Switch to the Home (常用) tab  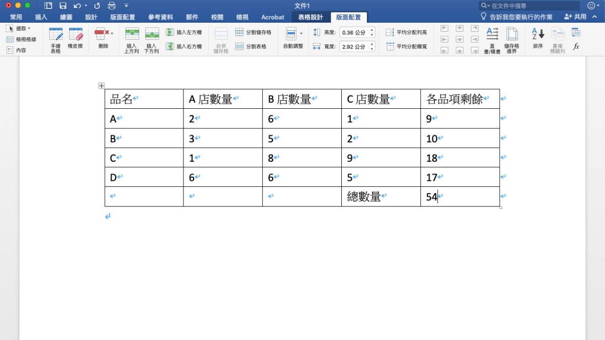tap(16, 17)
